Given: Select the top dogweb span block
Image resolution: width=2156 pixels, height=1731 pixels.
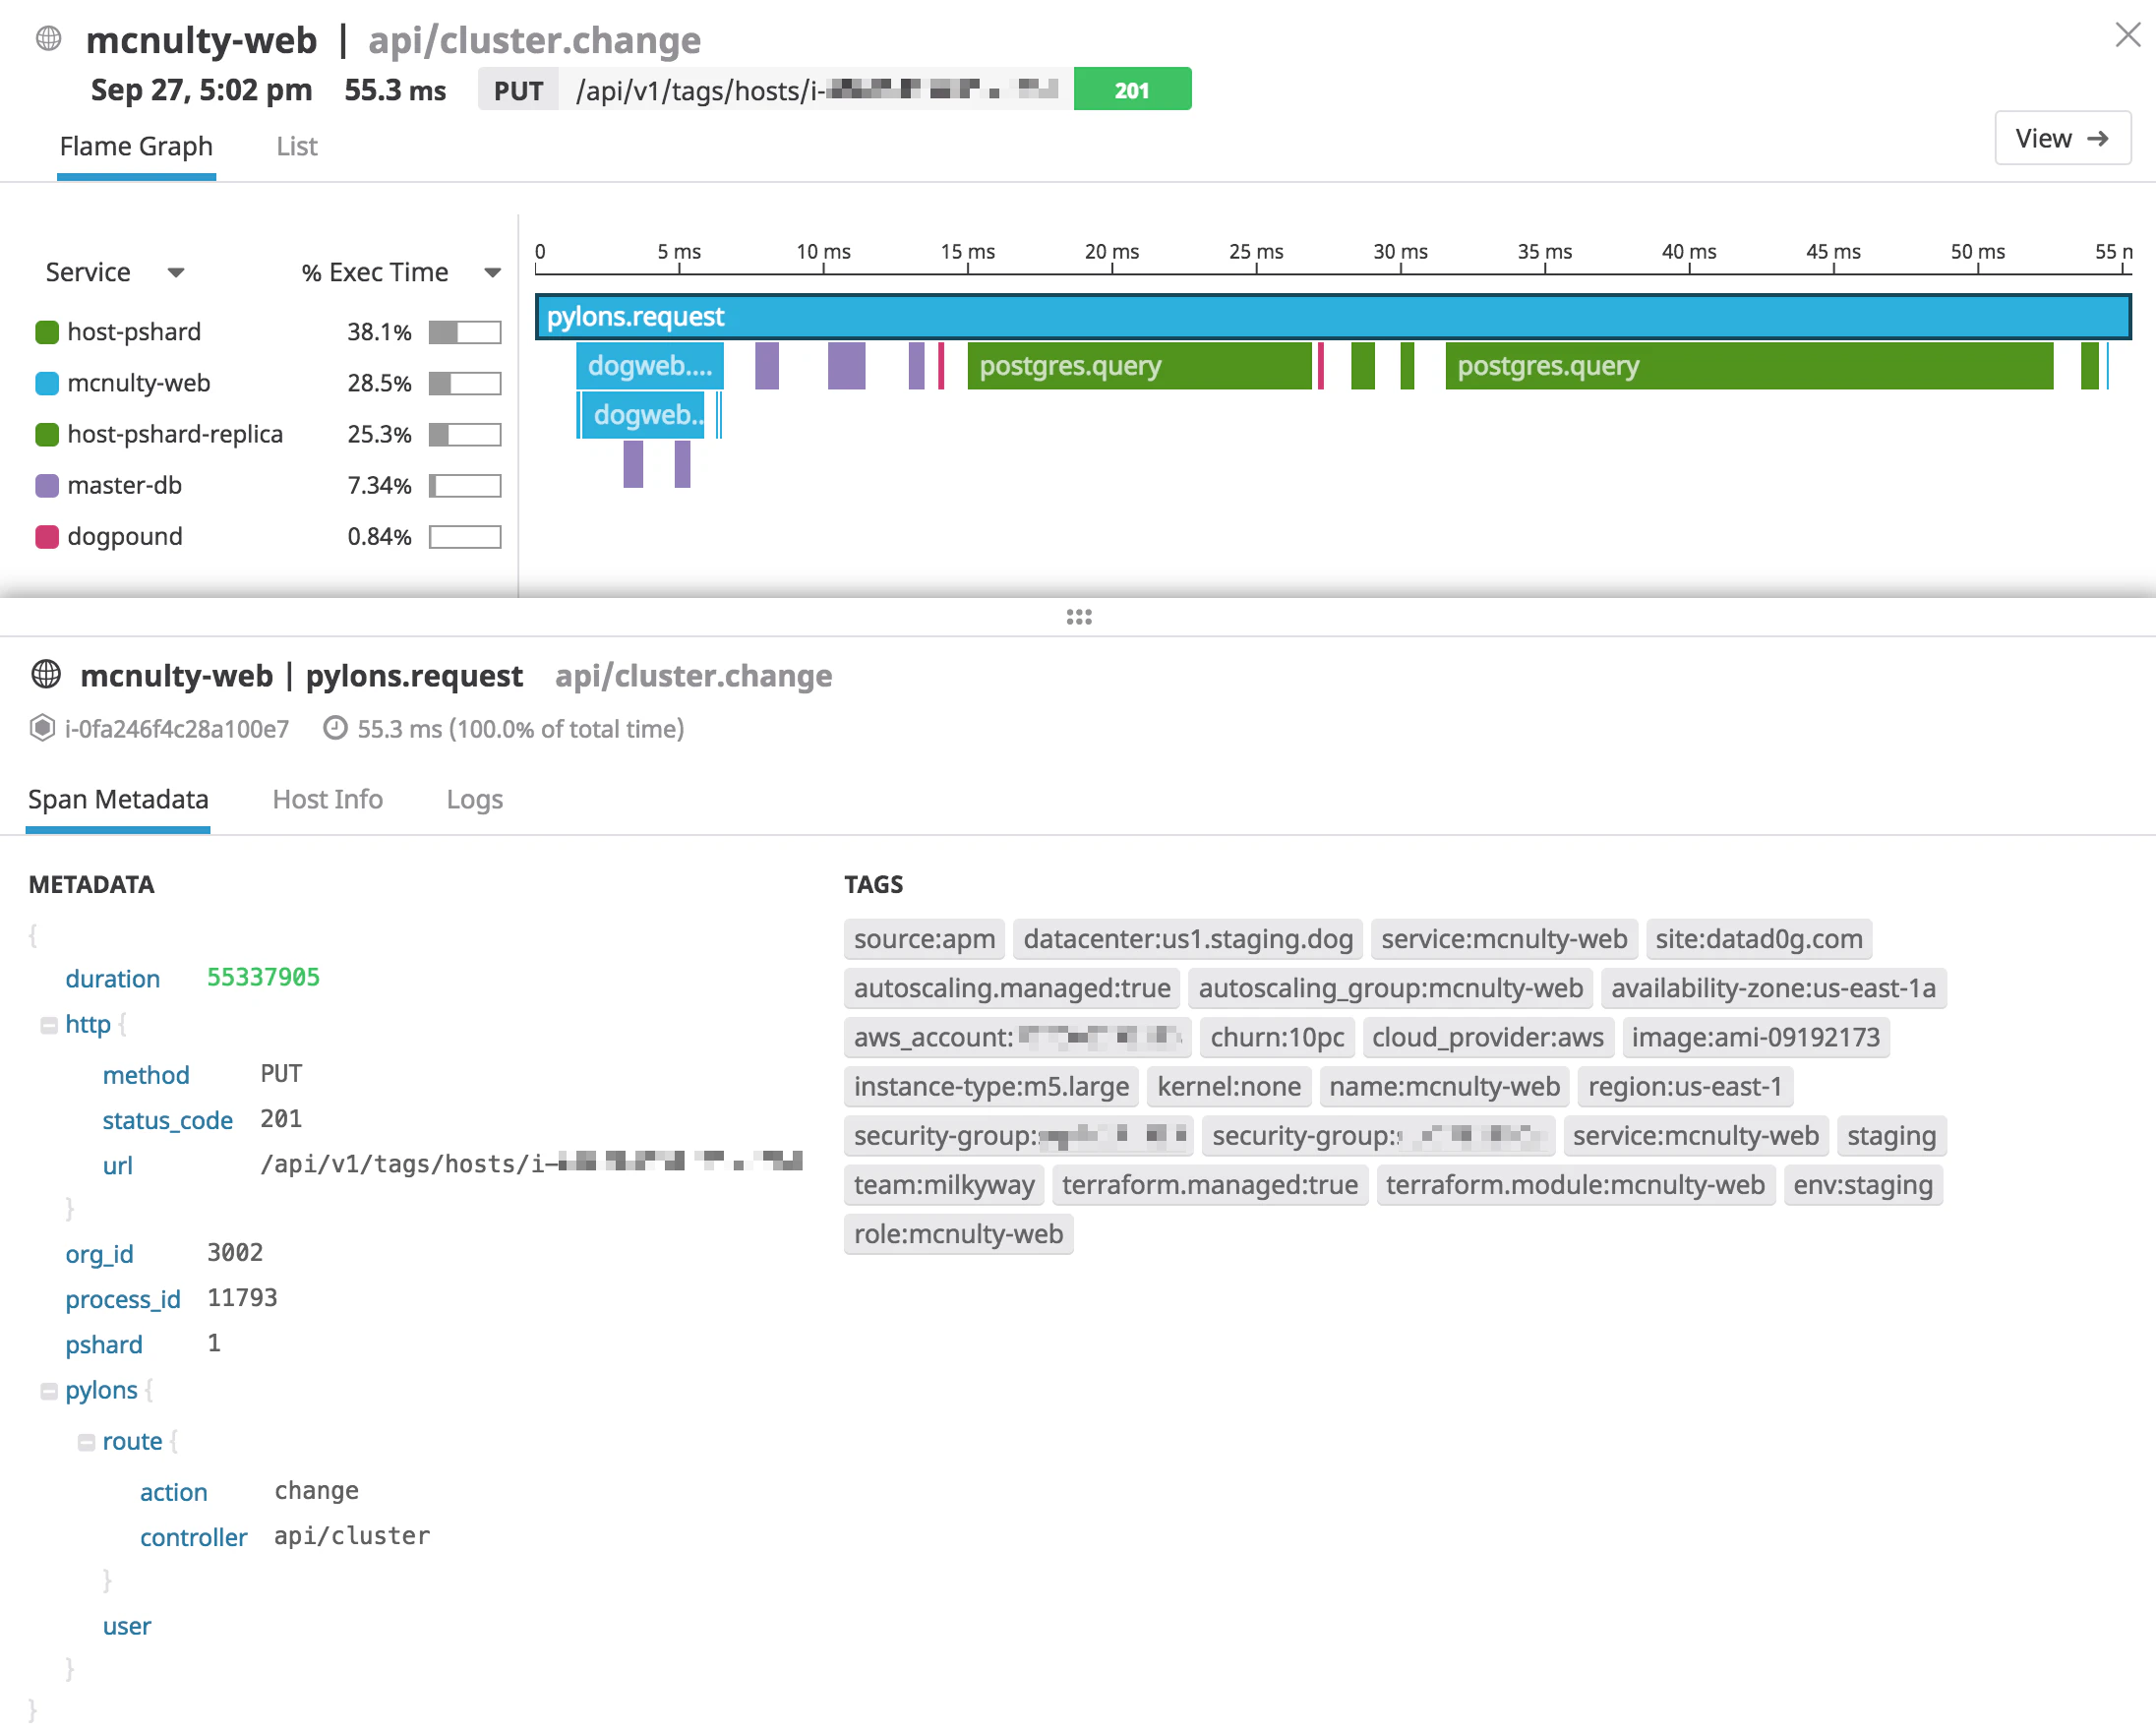Looking at the screenshot, I should tap(650, 366).
